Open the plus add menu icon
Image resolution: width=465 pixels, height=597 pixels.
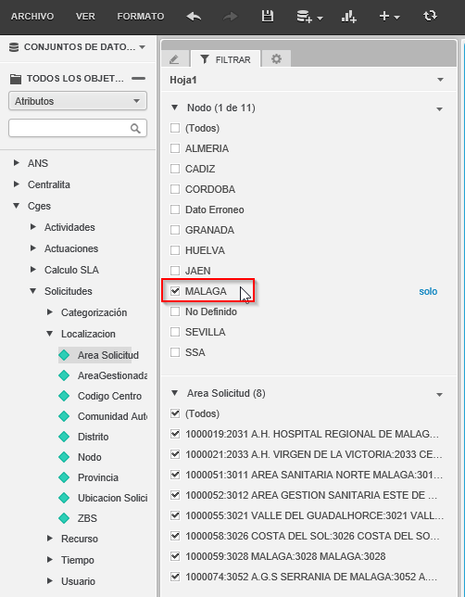(389, 17)
